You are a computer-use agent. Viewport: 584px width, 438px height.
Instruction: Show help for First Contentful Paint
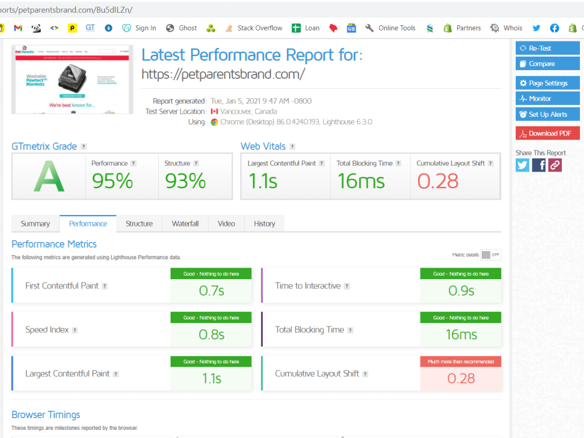point(105,286)
